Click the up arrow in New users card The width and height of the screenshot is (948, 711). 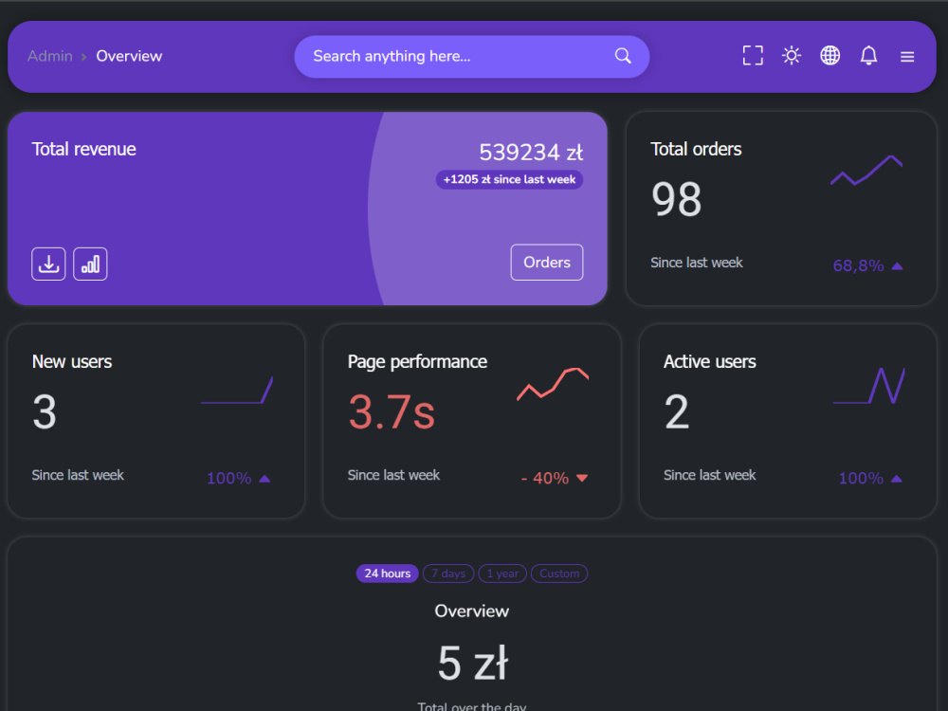click(x=264, y=479)
